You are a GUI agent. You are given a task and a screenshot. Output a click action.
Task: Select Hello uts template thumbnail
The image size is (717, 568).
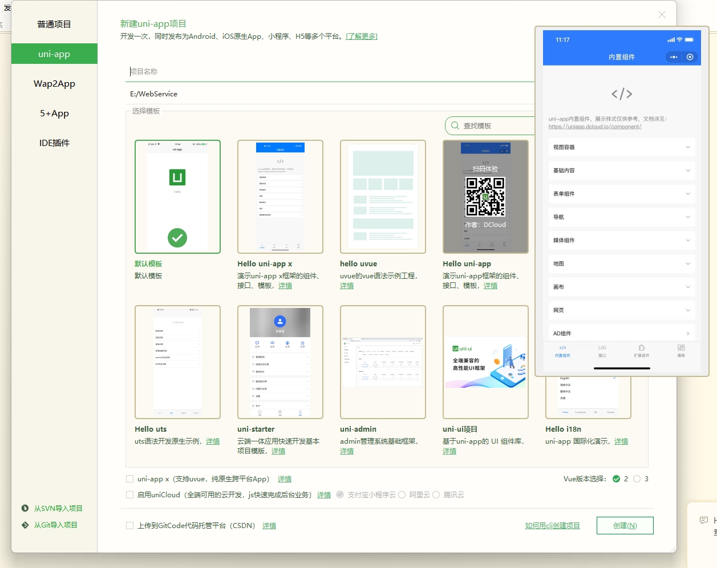pos(177,362)
